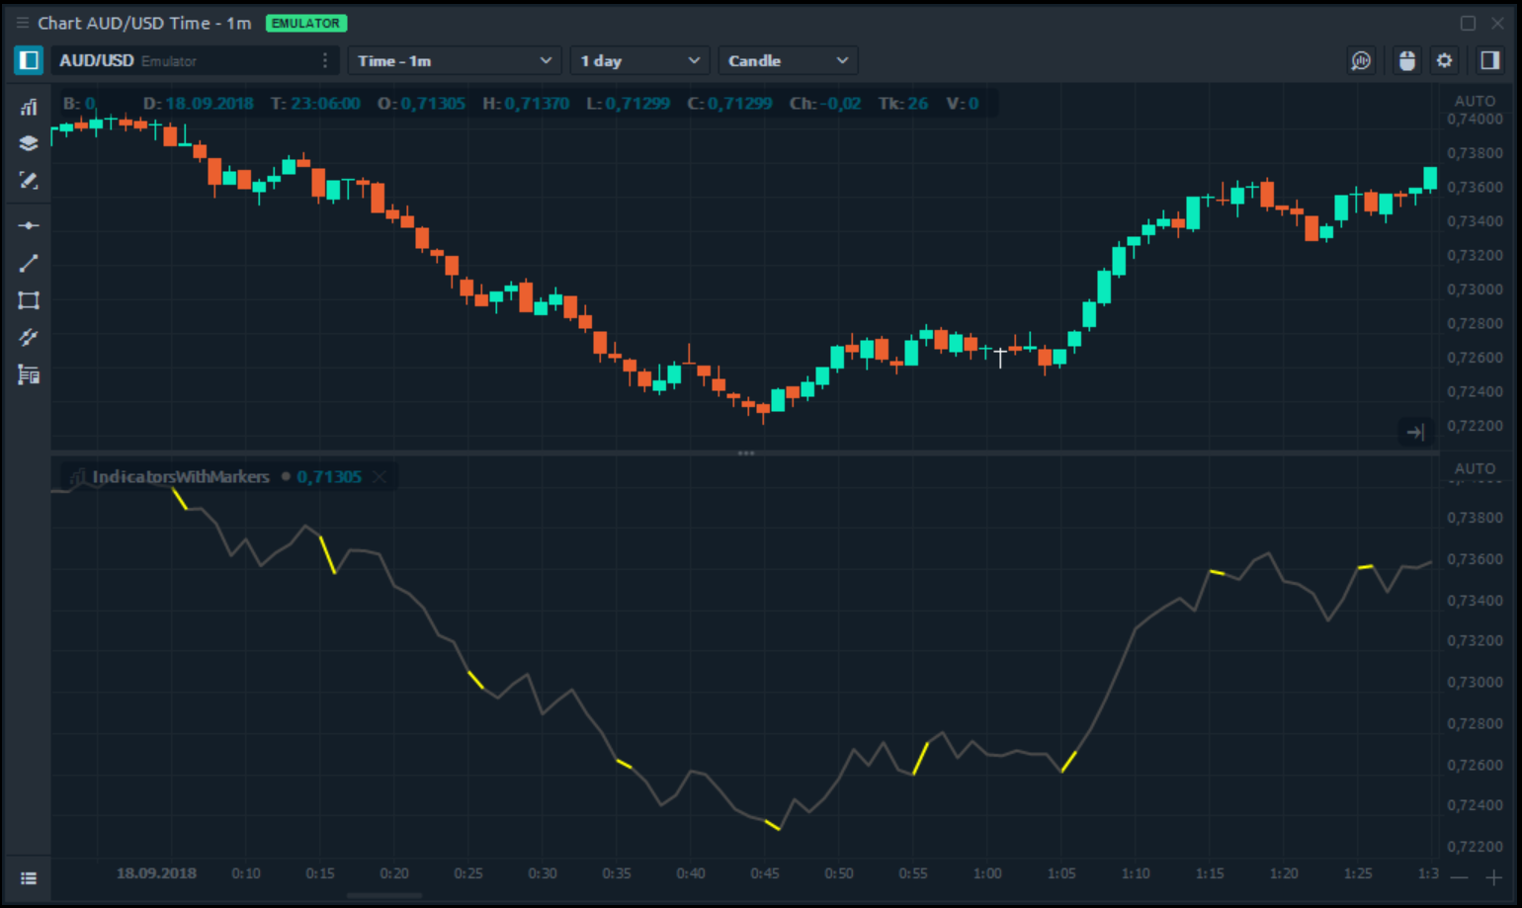Open the Indicators chart-bars icon in left toolbar

tap(29, 107)
